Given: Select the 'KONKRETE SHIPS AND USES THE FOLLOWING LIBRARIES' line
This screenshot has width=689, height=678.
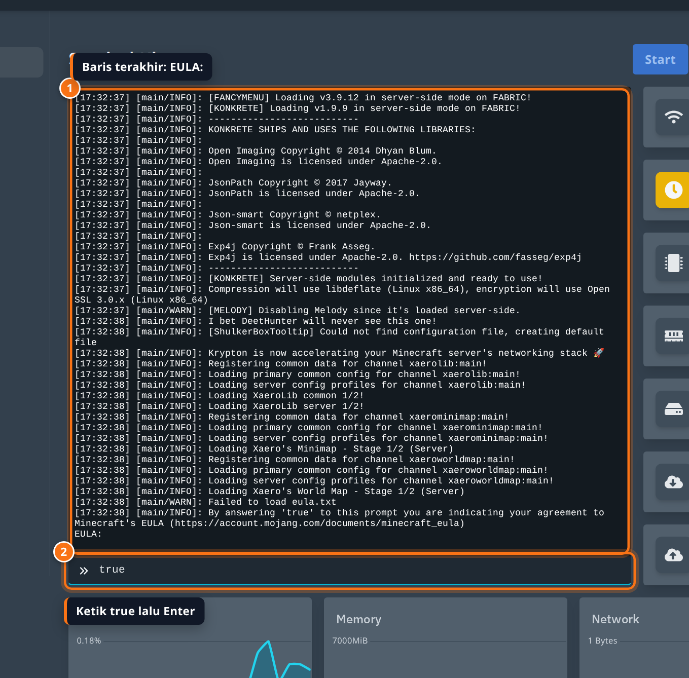Looking at the screenshot, I should point(275,130).
